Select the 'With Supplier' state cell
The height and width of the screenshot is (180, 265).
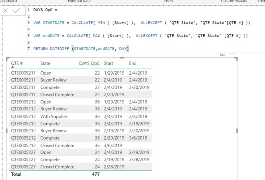pos(54,117)
